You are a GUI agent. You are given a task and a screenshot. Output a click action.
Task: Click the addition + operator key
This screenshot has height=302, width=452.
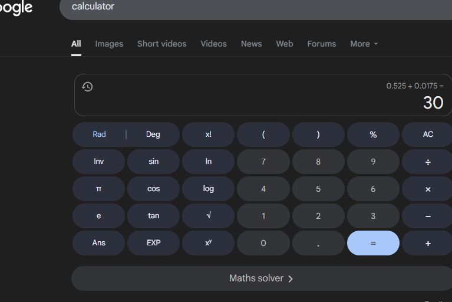click(x=428, y=243)
